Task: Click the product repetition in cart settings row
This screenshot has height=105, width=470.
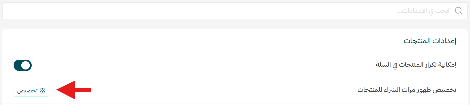Action: [235, 65]
